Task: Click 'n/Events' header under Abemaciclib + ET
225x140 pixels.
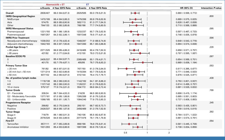Action: [45, 8]
